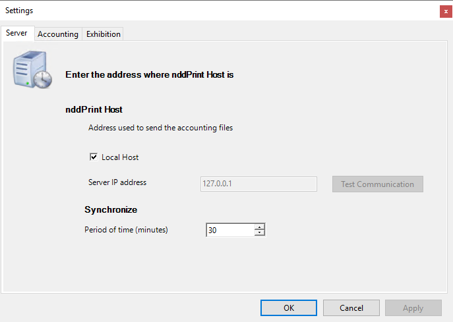Toggle the Local Host checkbox
The height and width of the screenshot is (322, 453).
tap(93, 157)
